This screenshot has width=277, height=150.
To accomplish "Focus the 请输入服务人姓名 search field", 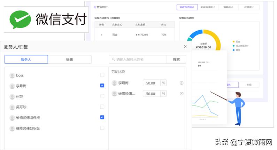I will tap(138, 60).
